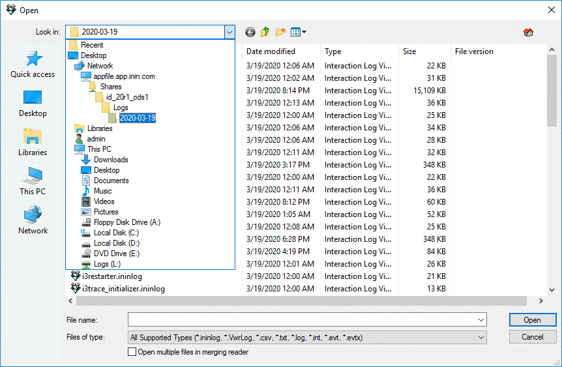The image size is (562, 367).
Task: Click the Cancel button
Action: coord(531,337)
